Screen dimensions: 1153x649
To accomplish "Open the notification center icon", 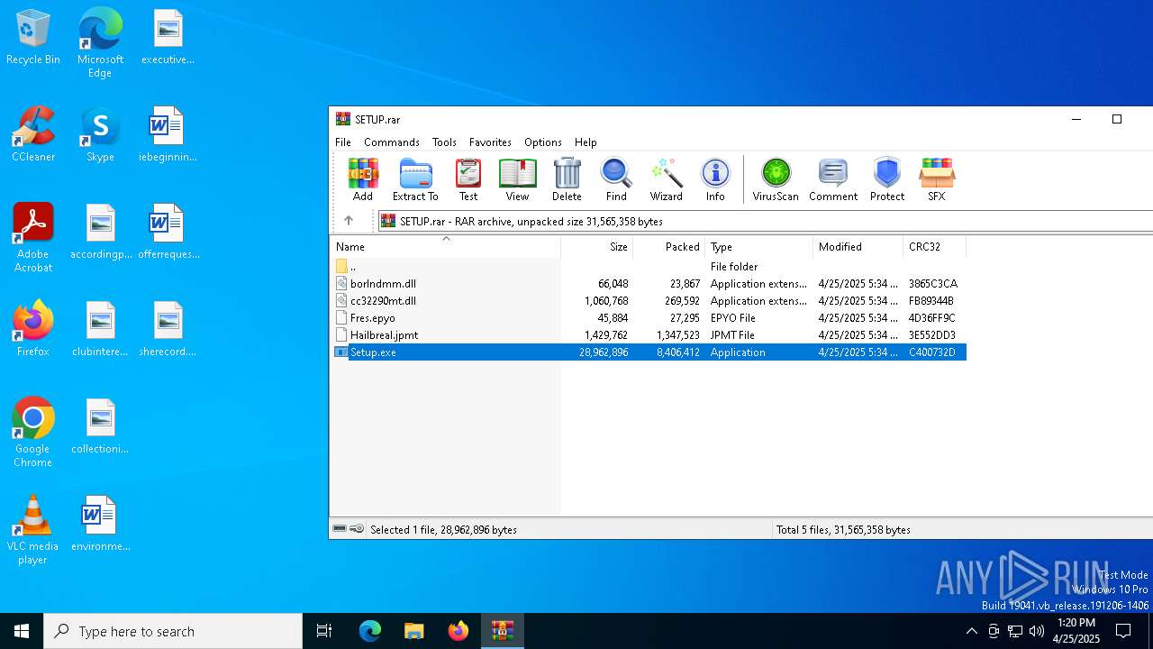I will [x=1123, y=631].
